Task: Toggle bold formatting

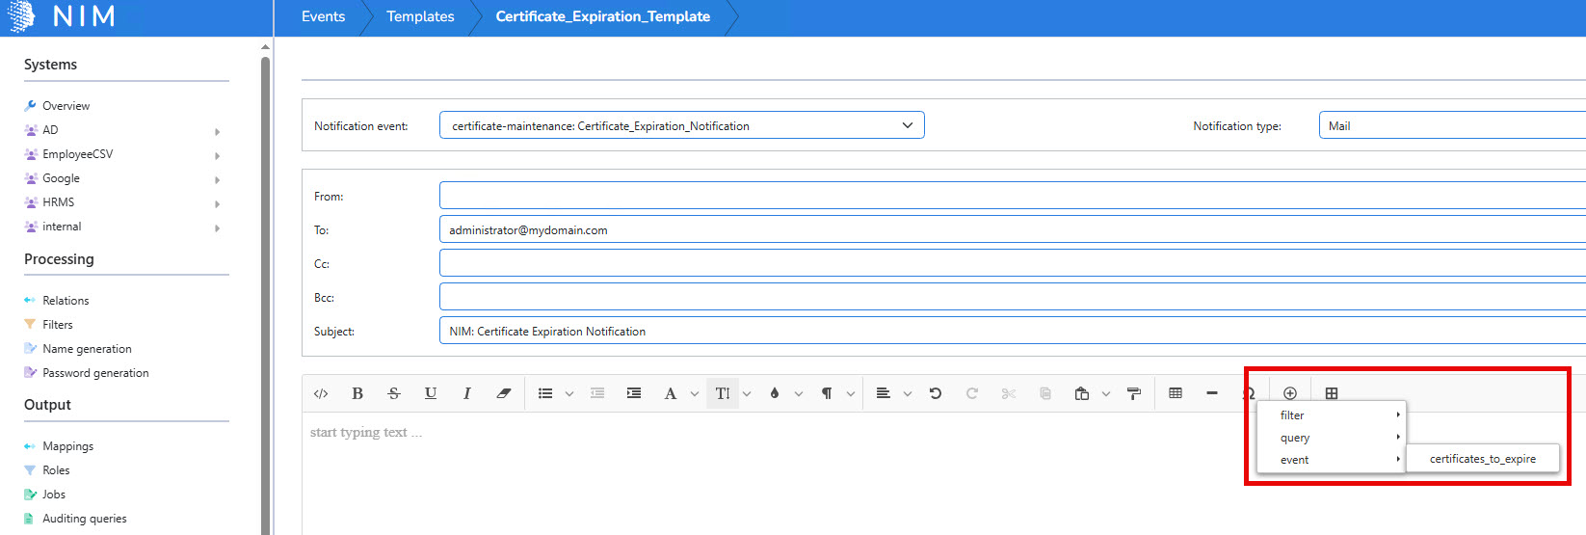Action: tap(357, 393)
